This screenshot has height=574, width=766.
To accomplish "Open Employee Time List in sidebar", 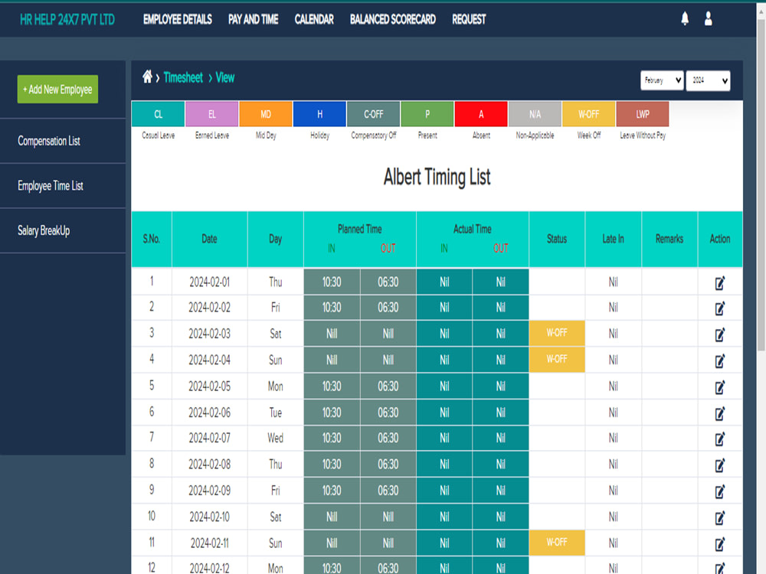I will click(51, 186).
